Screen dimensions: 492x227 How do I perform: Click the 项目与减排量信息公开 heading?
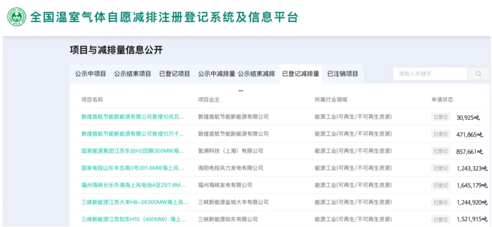(x=116, y=50)
